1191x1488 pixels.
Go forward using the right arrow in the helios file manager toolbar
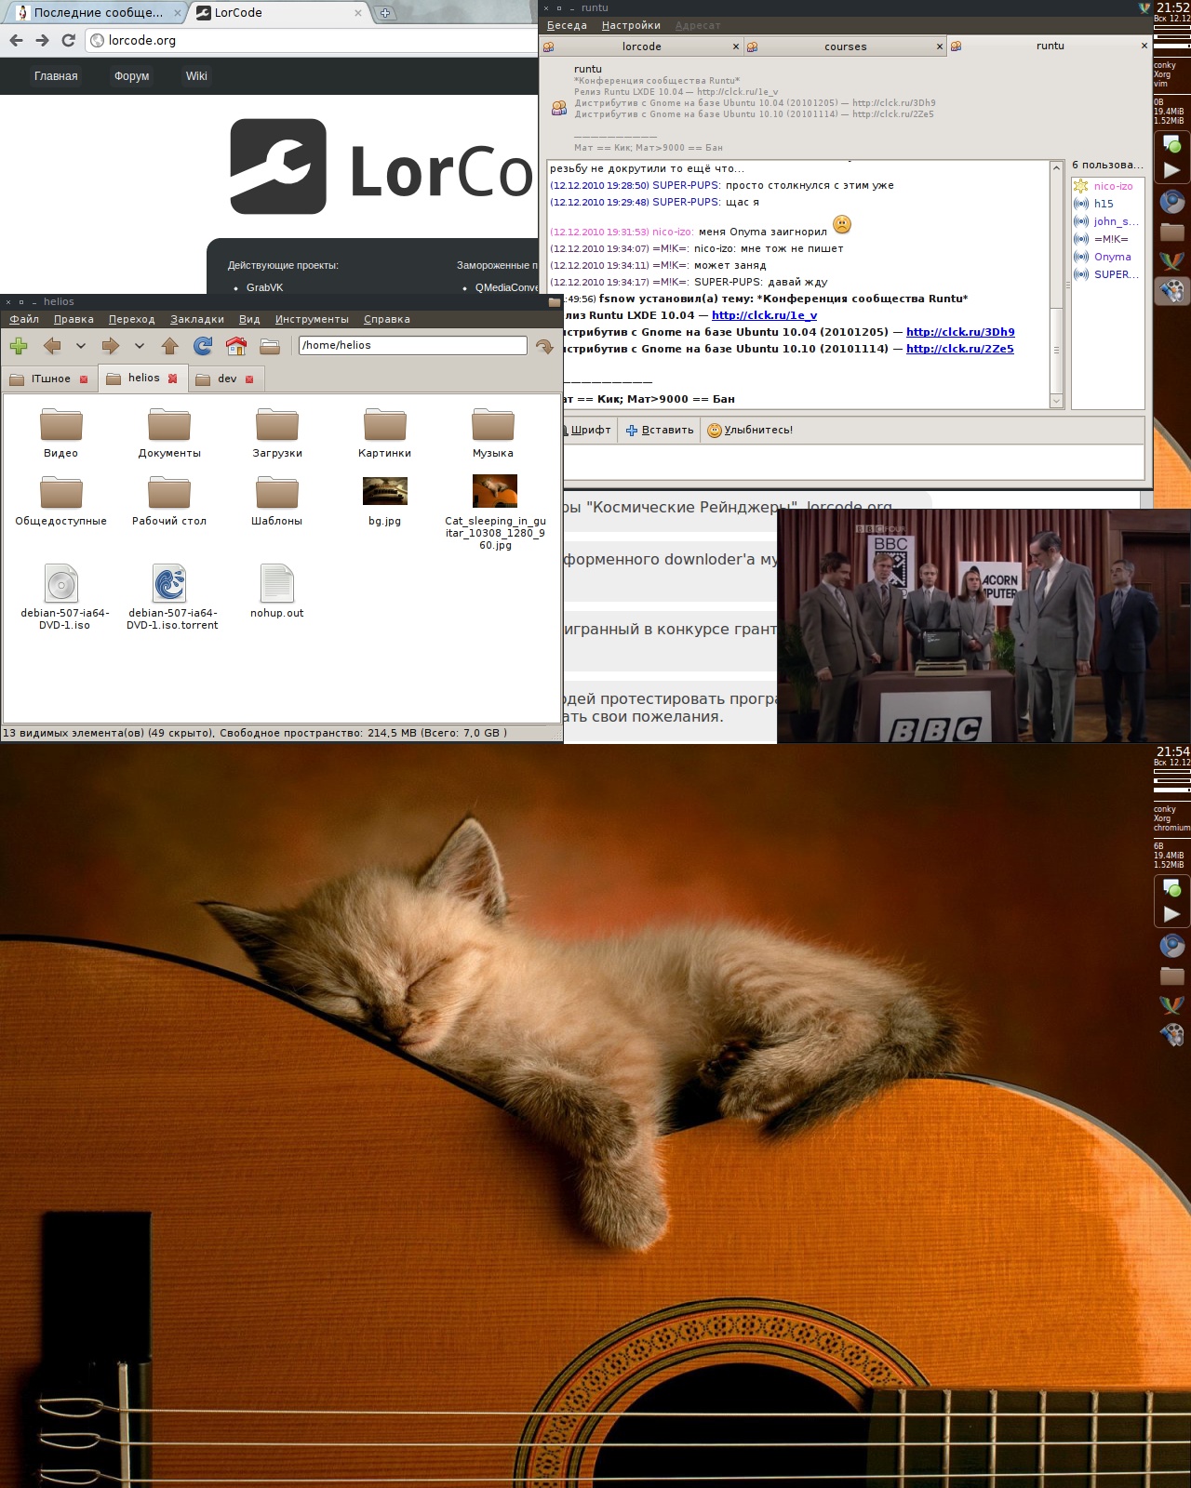(x=111, y=346)
